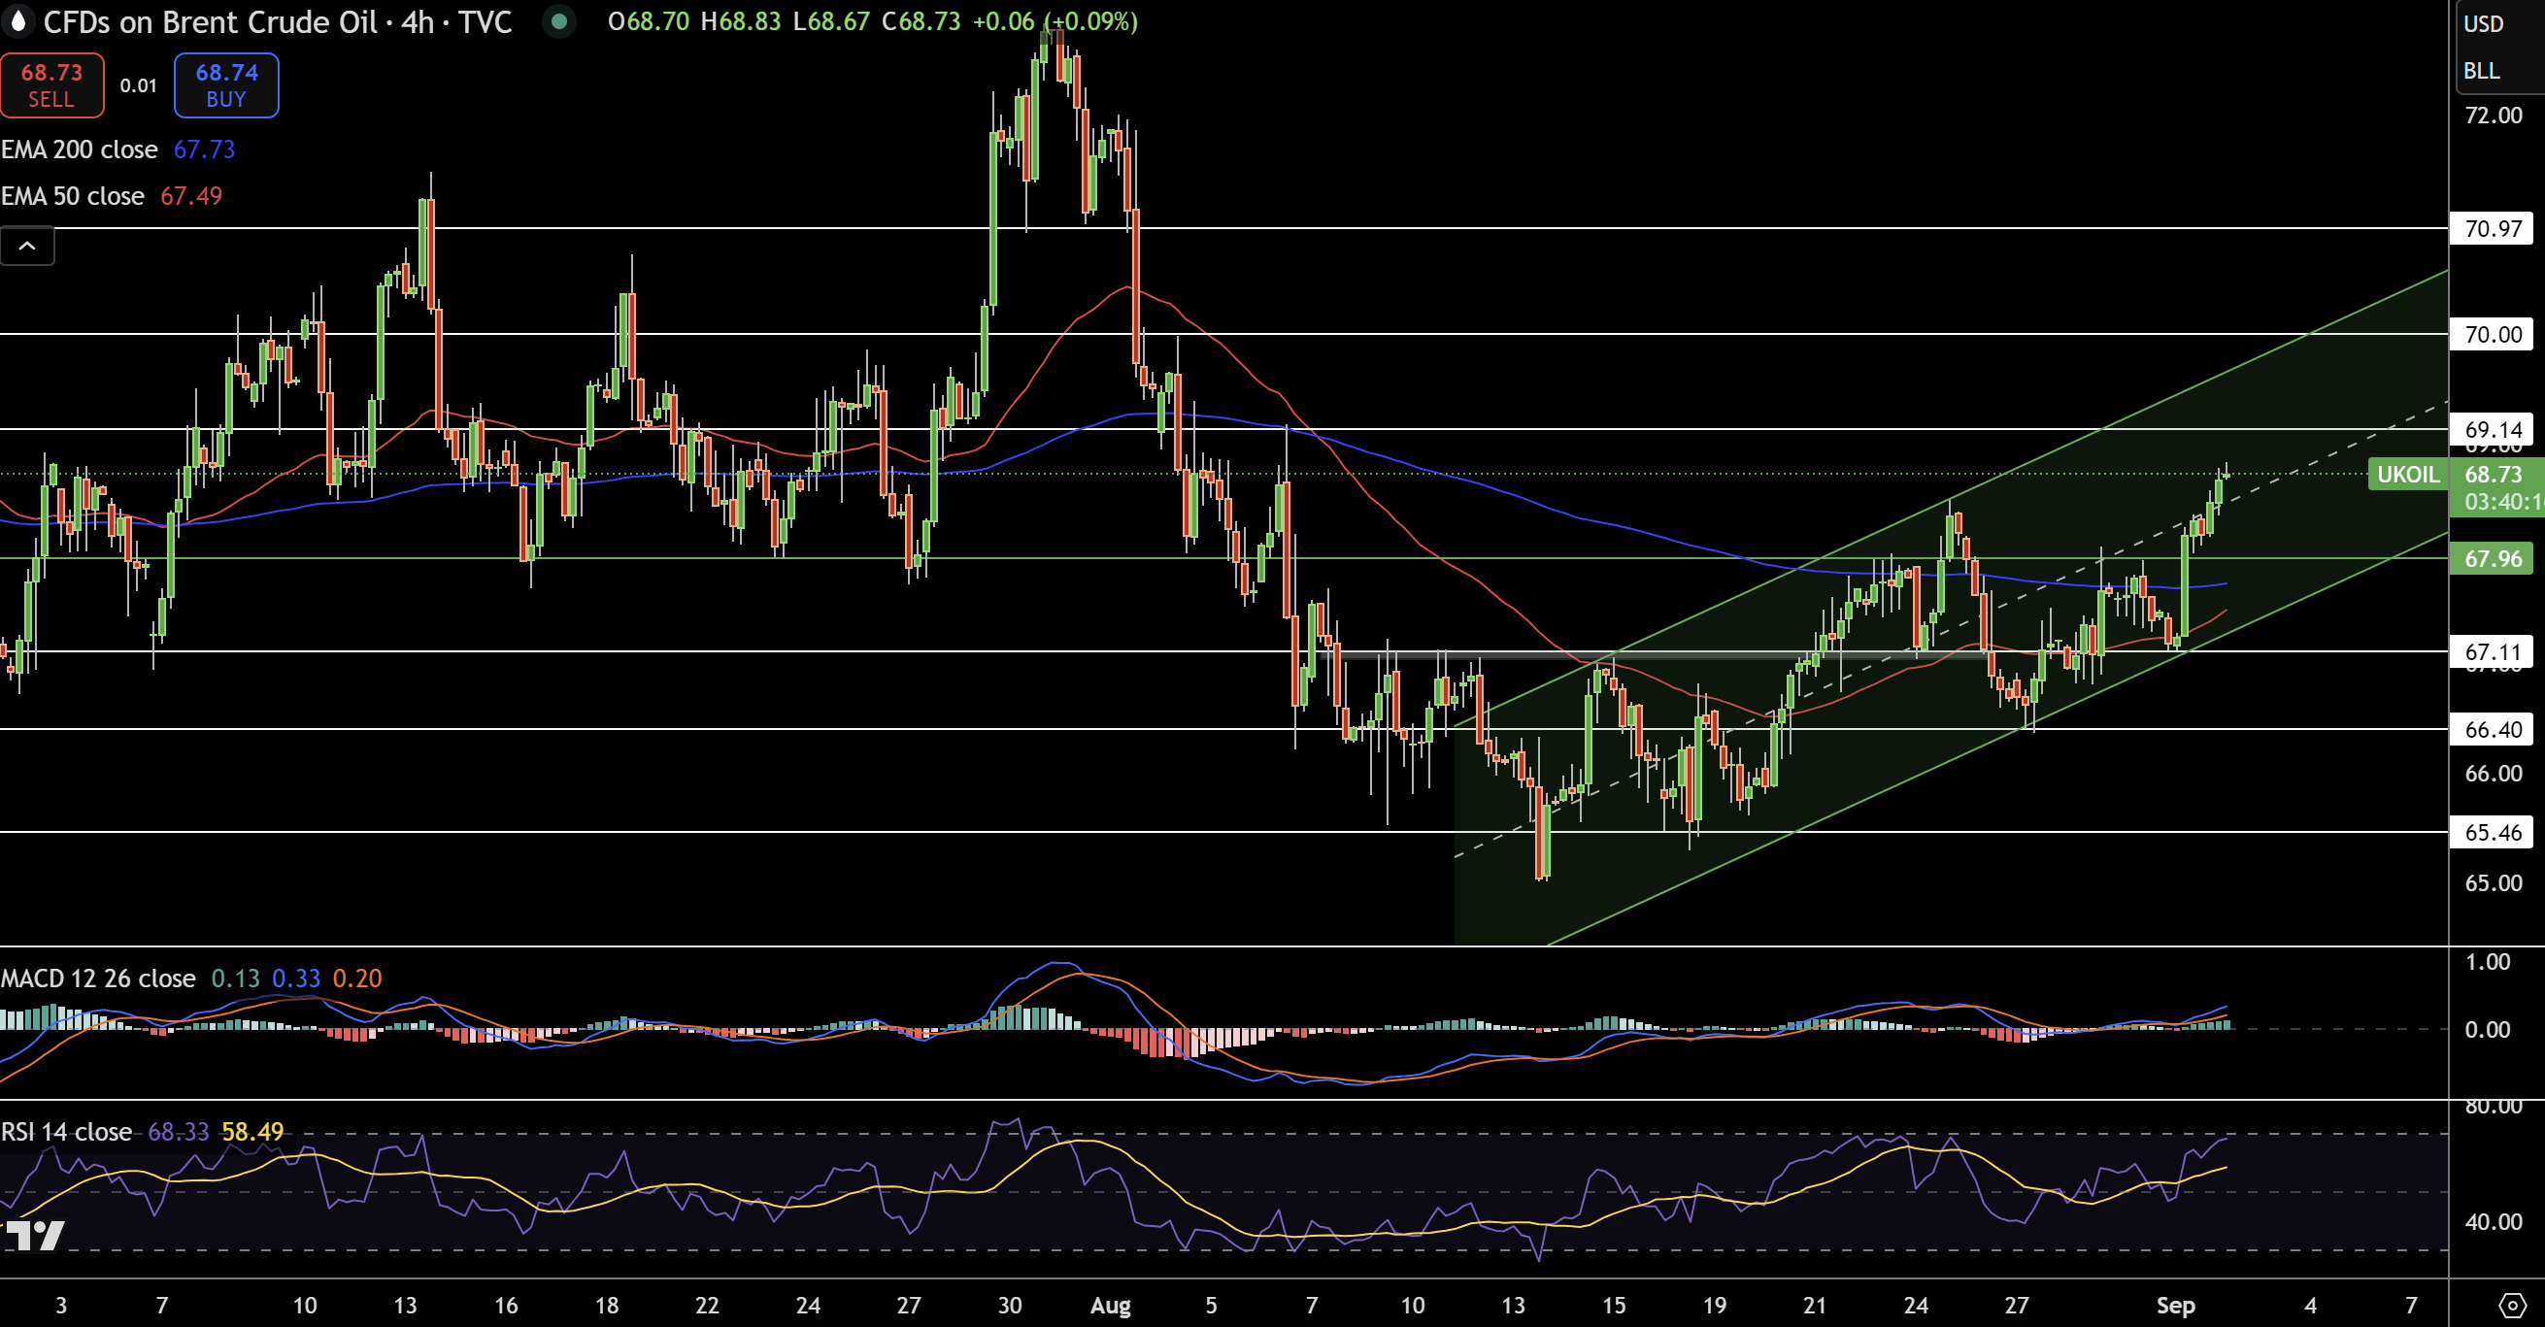This screenshot has height=1327, width=2545.
Task: Click the green 67.96 price label
Action: (x=2493, y=558)
